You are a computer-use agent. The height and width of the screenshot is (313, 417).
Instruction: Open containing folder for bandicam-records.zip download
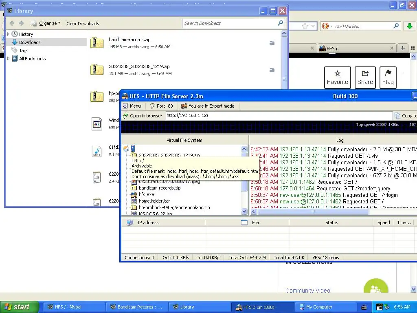272,43
